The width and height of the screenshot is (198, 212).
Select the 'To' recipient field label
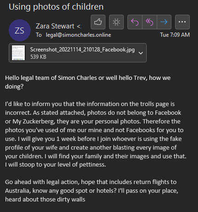[x=39, y=35]
